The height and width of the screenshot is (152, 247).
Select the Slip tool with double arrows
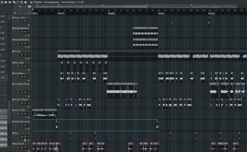[x=10, y=2]
